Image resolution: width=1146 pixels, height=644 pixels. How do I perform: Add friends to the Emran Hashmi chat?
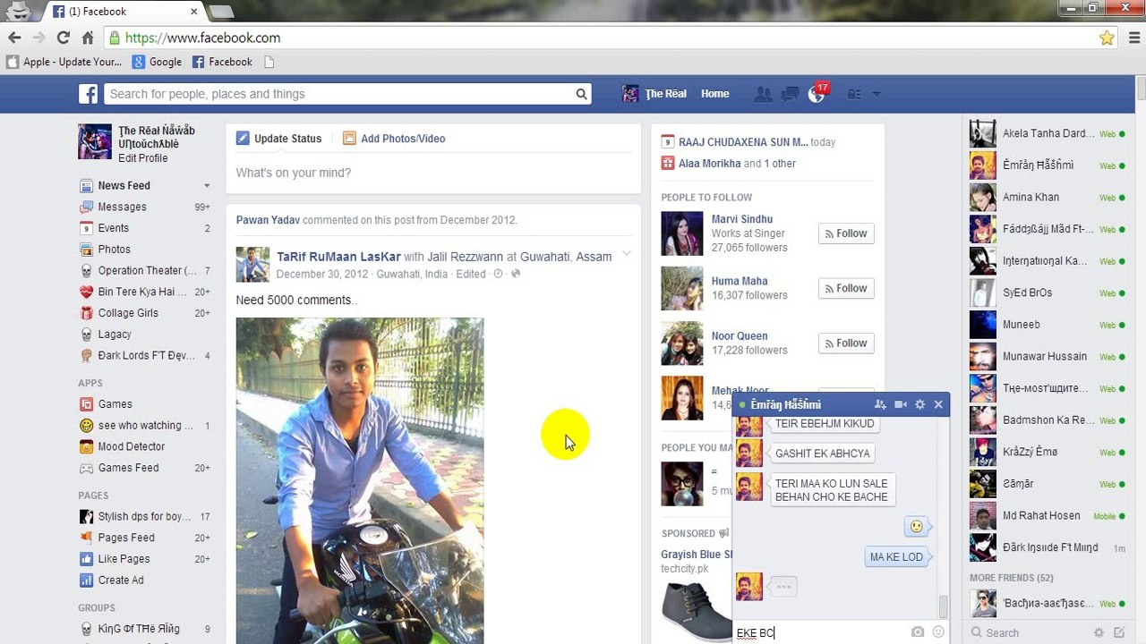(880, 405)
